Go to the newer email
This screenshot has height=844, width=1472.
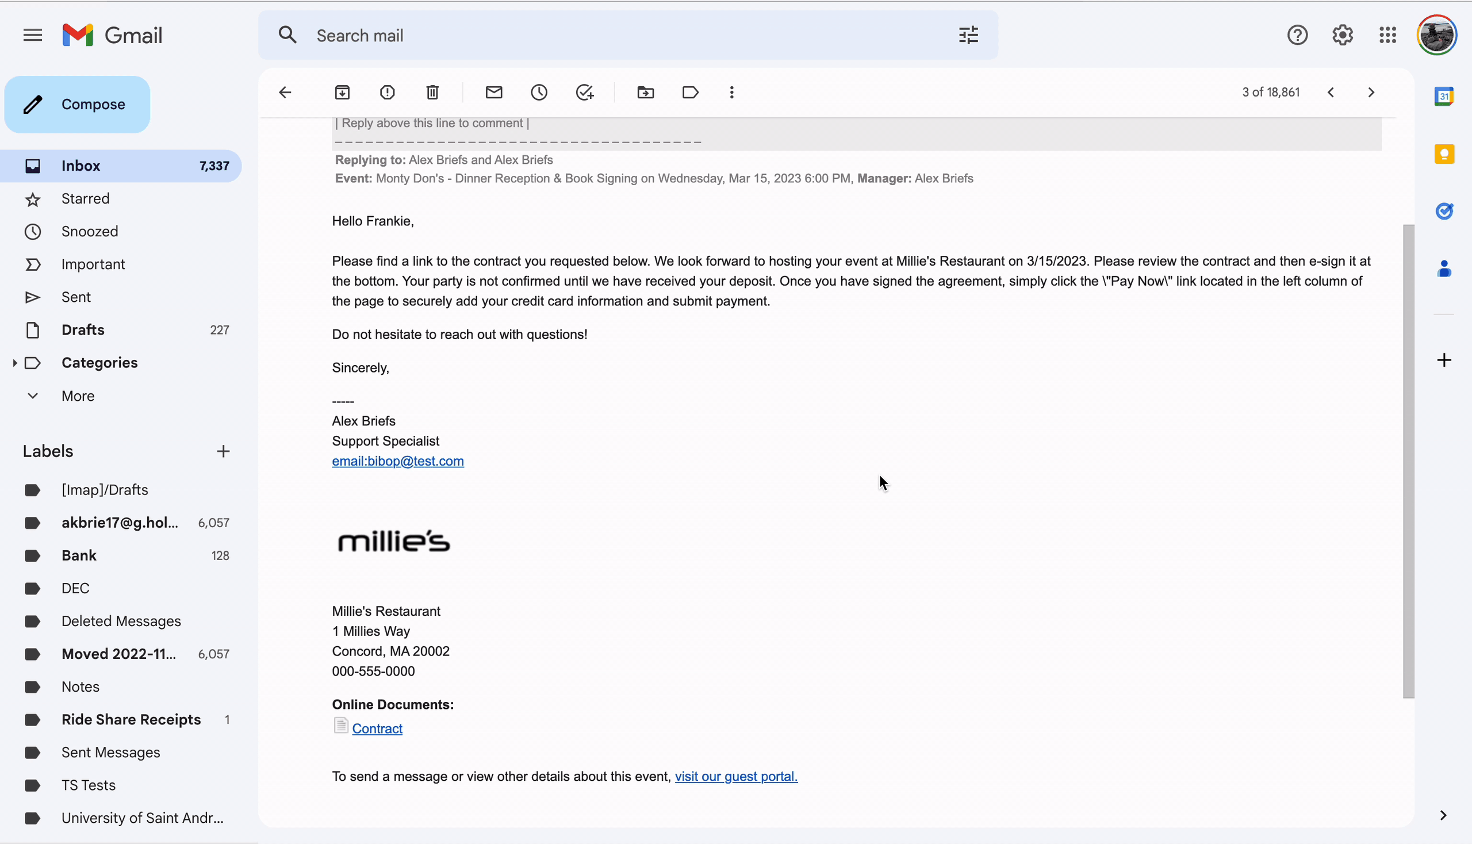click(1331, 92)
